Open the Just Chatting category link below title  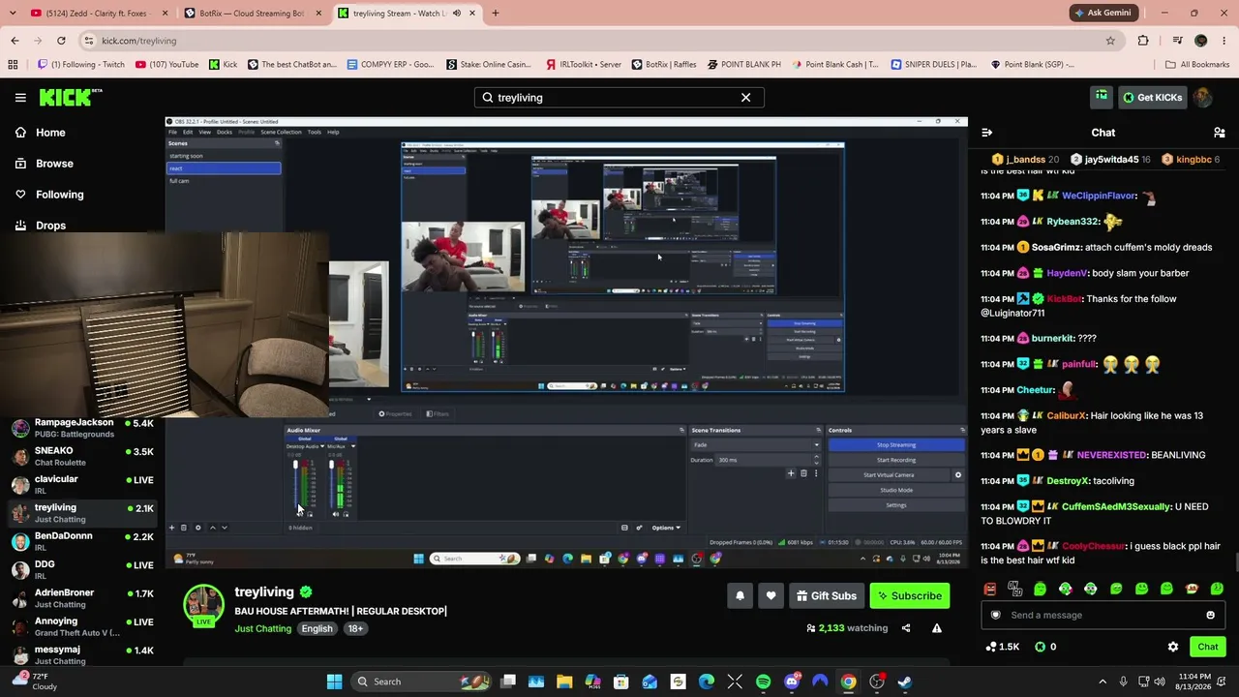coord(262,629)
